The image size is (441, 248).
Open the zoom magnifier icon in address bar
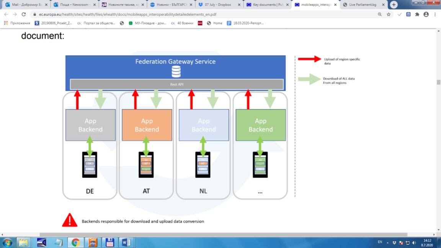click(380, 14)
